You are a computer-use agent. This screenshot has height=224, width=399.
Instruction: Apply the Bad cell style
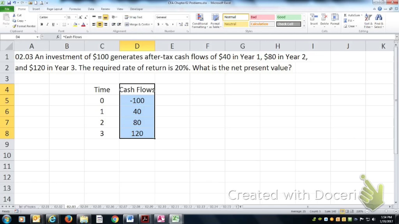pos(262,17)
